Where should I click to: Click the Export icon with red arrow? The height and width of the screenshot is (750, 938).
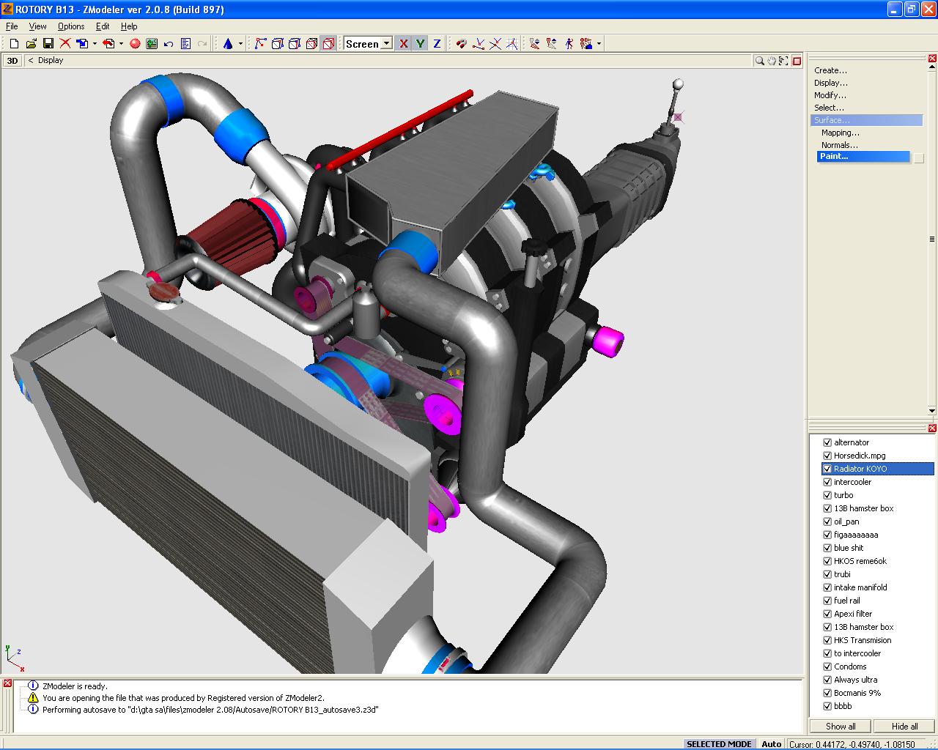point(108,44)
